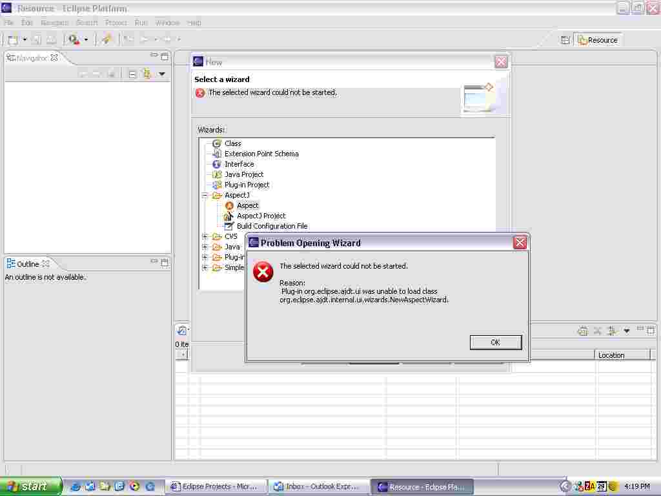Select Java Project wizard entry
Screen dimensions: 661x496
(243, 174)
